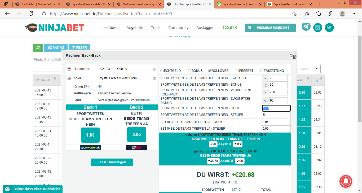Viewport: 362px width, 193px height.
Task: Click Hinterlass eine Nachricht chat bar
Action: (x=33, y=189)
